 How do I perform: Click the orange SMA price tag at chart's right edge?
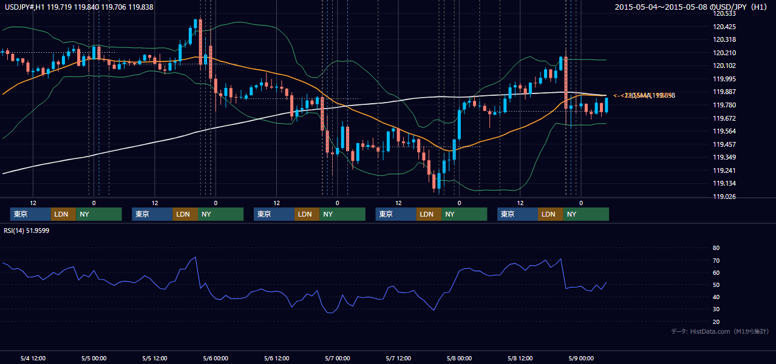click(x=644, y=95)
